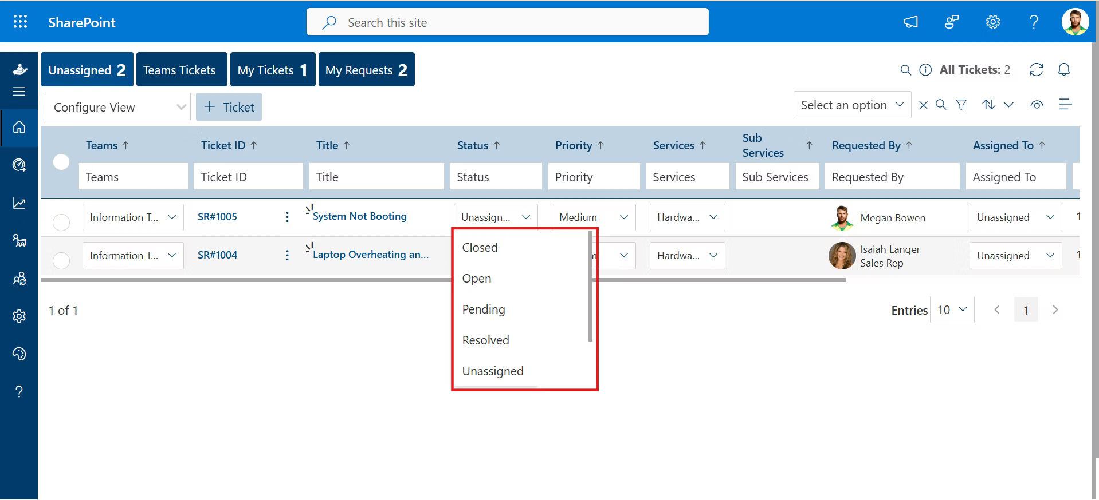Open the user group sidebar icon

(19, 279)
